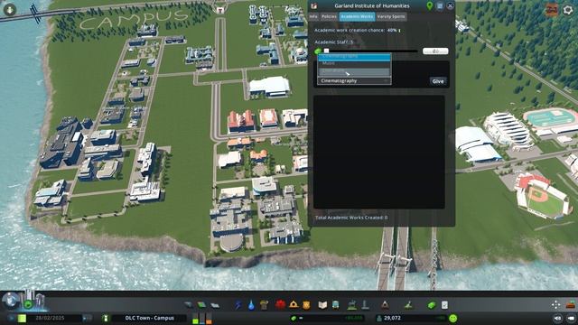The width and height of the screenshot is (578, 325).
Task: Open the Police badge icon
Action: [x=306, y=305]
